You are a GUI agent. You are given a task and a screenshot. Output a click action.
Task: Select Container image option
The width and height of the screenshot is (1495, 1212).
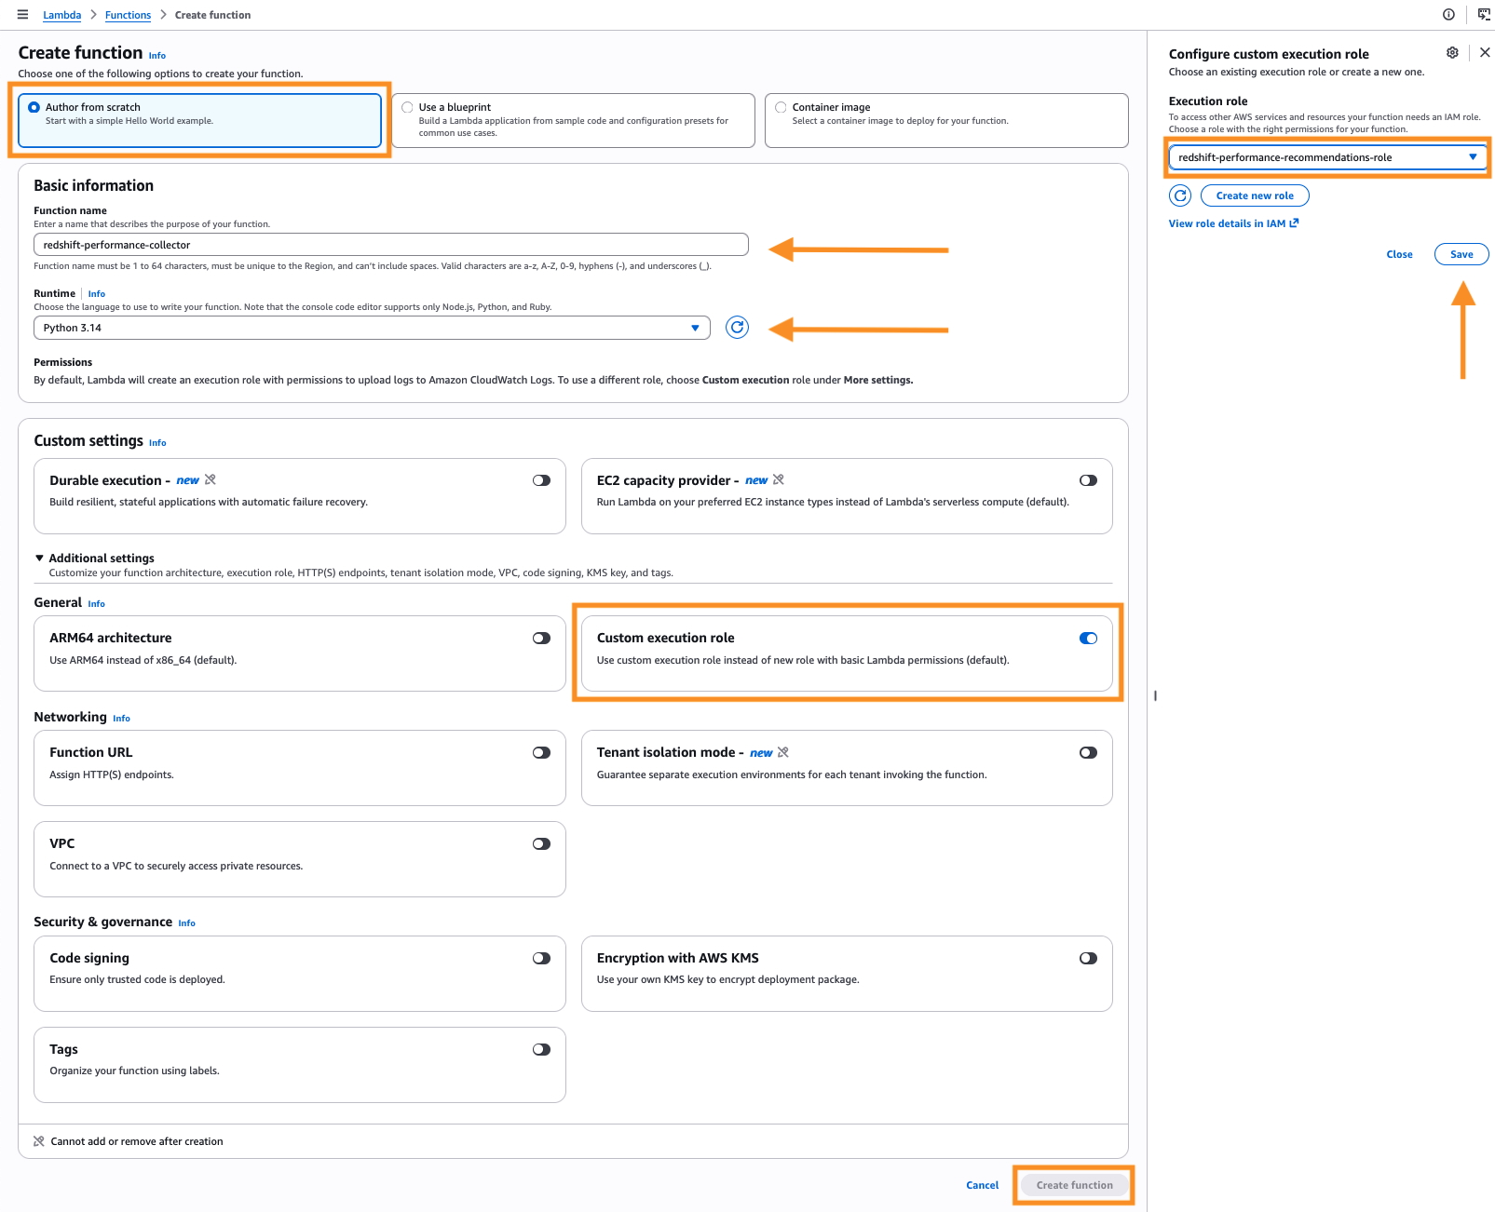coord(946,120)
